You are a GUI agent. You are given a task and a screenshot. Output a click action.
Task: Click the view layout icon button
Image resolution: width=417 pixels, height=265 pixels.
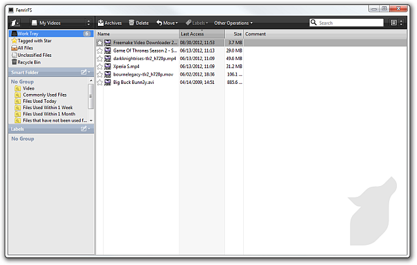click(x=394, y=23)
